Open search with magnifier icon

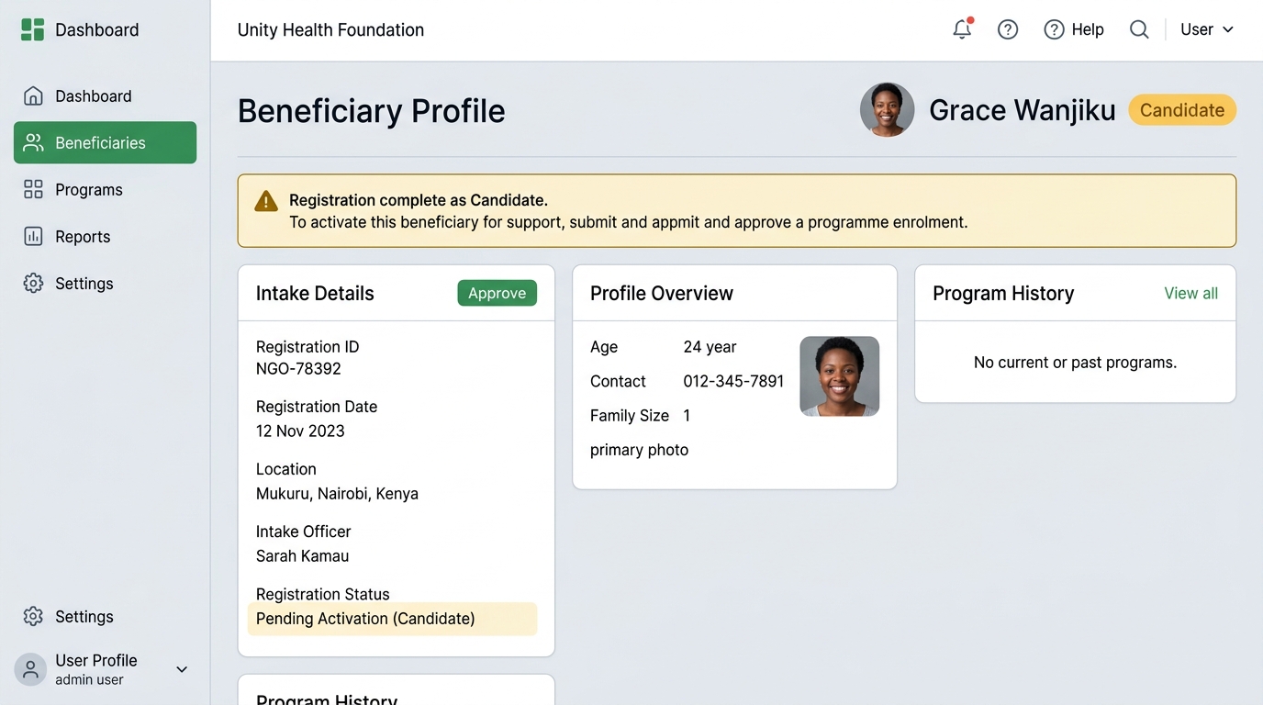(1139, 29)
